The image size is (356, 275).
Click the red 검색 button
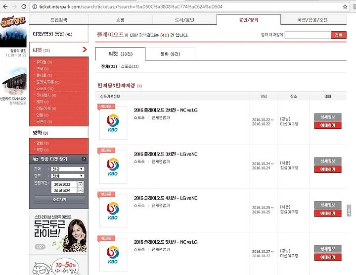pos(339,35)
